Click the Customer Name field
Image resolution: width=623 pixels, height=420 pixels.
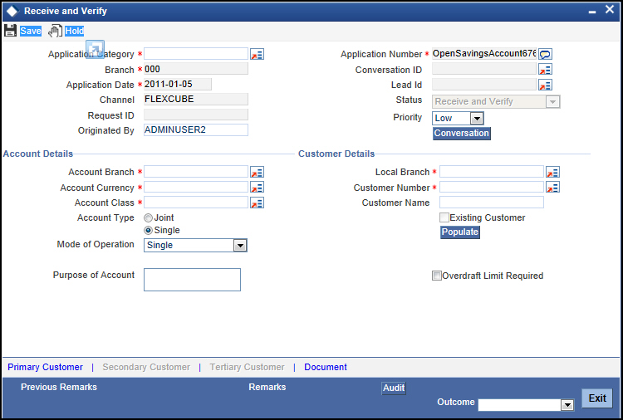coord(492,203)
